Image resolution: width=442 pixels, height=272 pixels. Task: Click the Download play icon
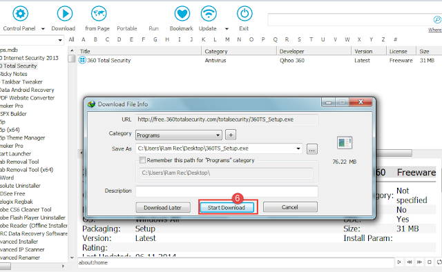click(x=64, y=13)
